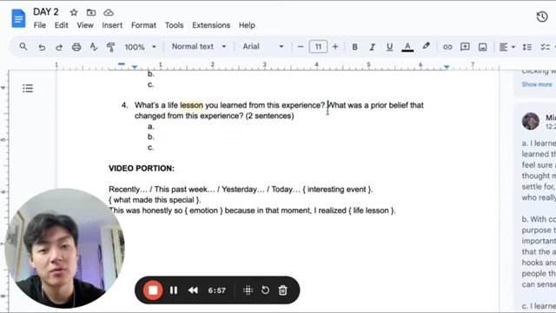
Task: Click the "{ emotion }" placeholder
Action: 204,210
